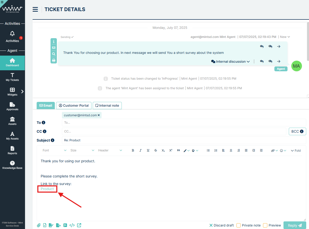This screenshot has height=229, width=309.
Task: Toggle the hamburger menu sidebar button
Action: (x=35, y=10)
